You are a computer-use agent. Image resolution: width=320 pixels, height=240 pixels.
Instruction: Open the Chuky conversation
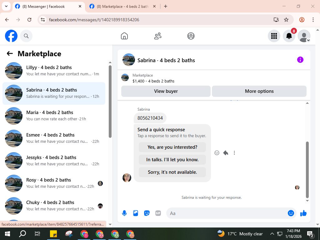coord(54,206)
